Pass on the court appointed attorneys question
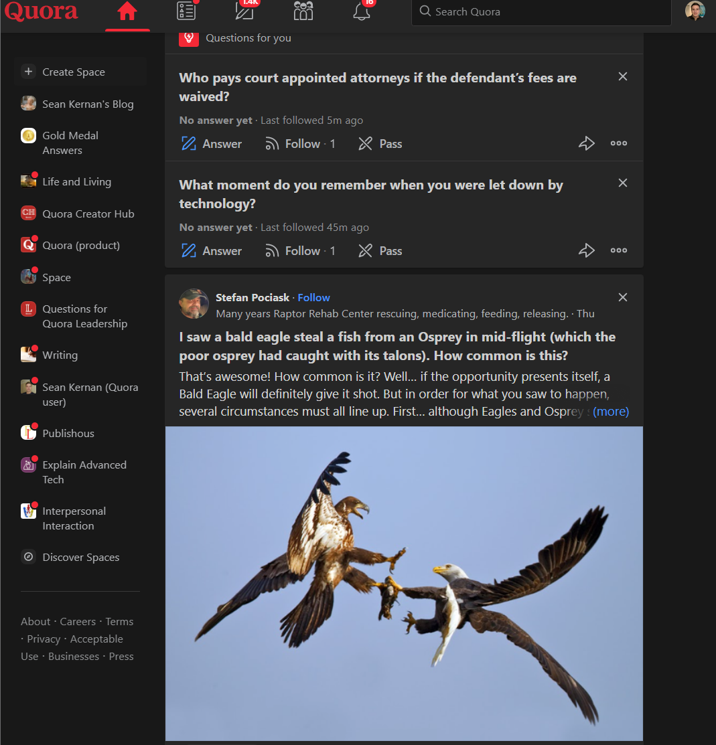The height and width of the screenshot is (745, 716). click(x=380, y=143)
